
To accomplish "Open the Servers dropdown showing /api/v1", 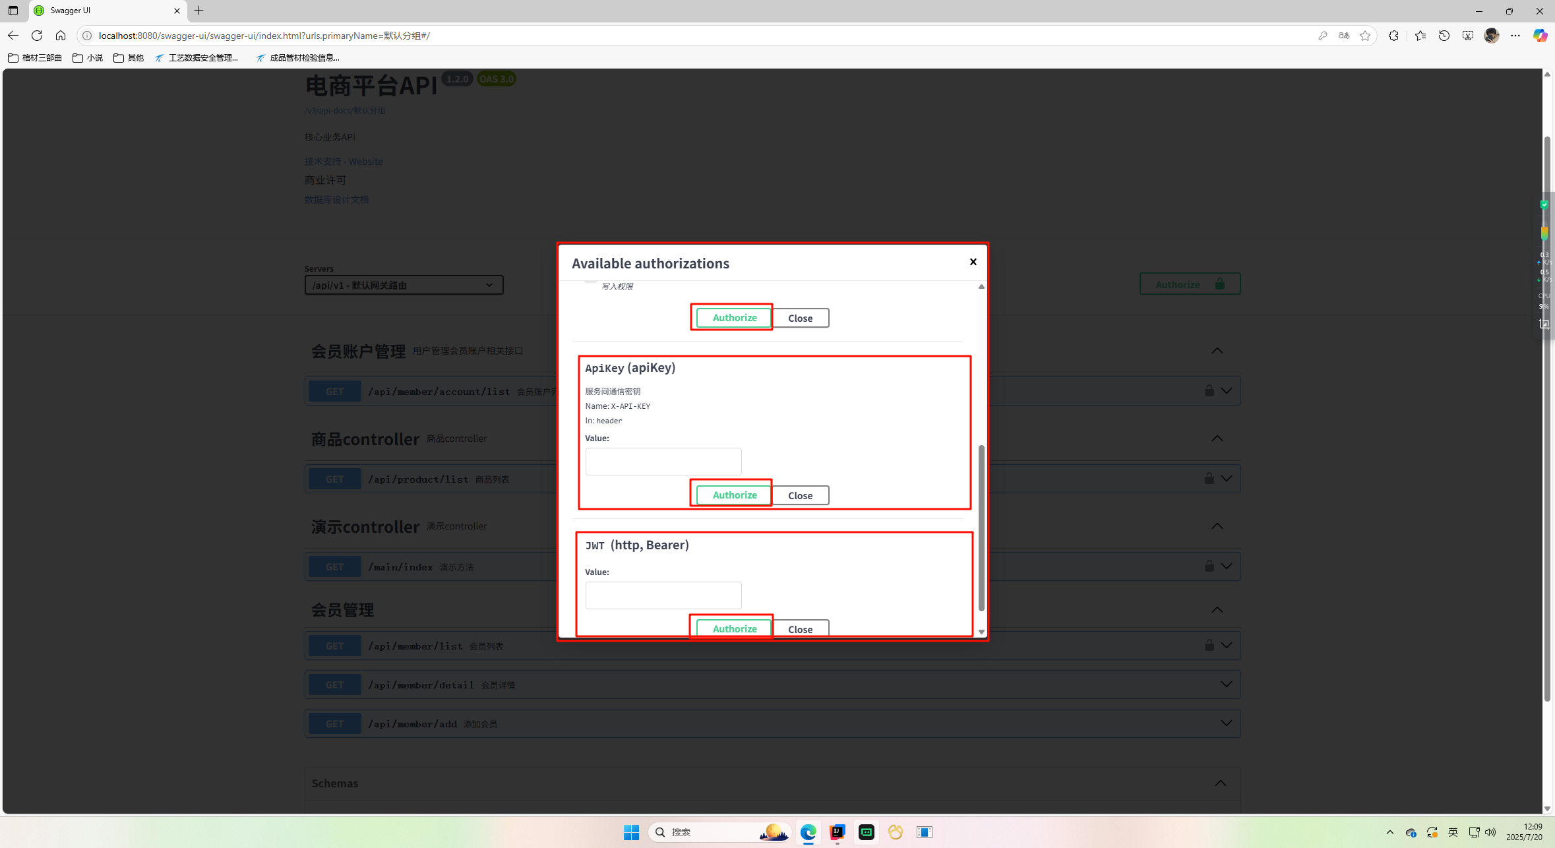I will pyautogui.click(x=403, y=285).
